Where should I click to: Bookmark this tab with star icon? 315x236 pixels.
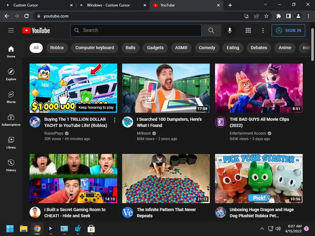(x=266, y=16)
